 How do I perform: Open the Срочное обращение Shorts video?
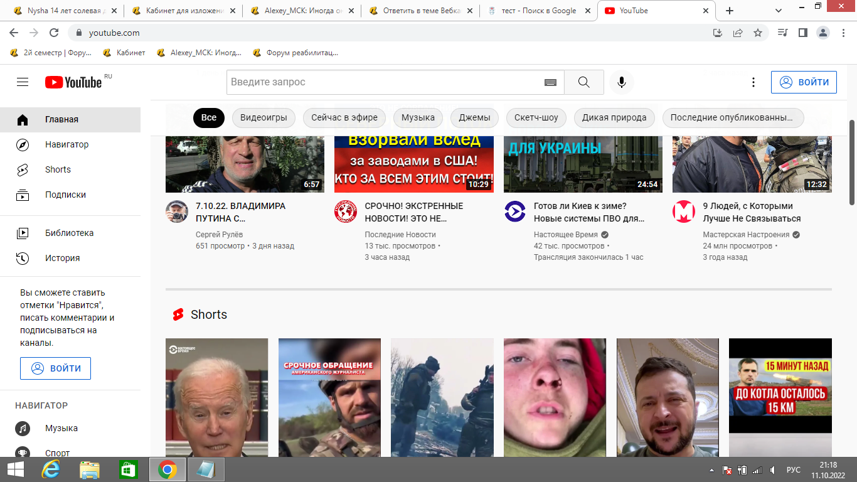click(329, 397)
